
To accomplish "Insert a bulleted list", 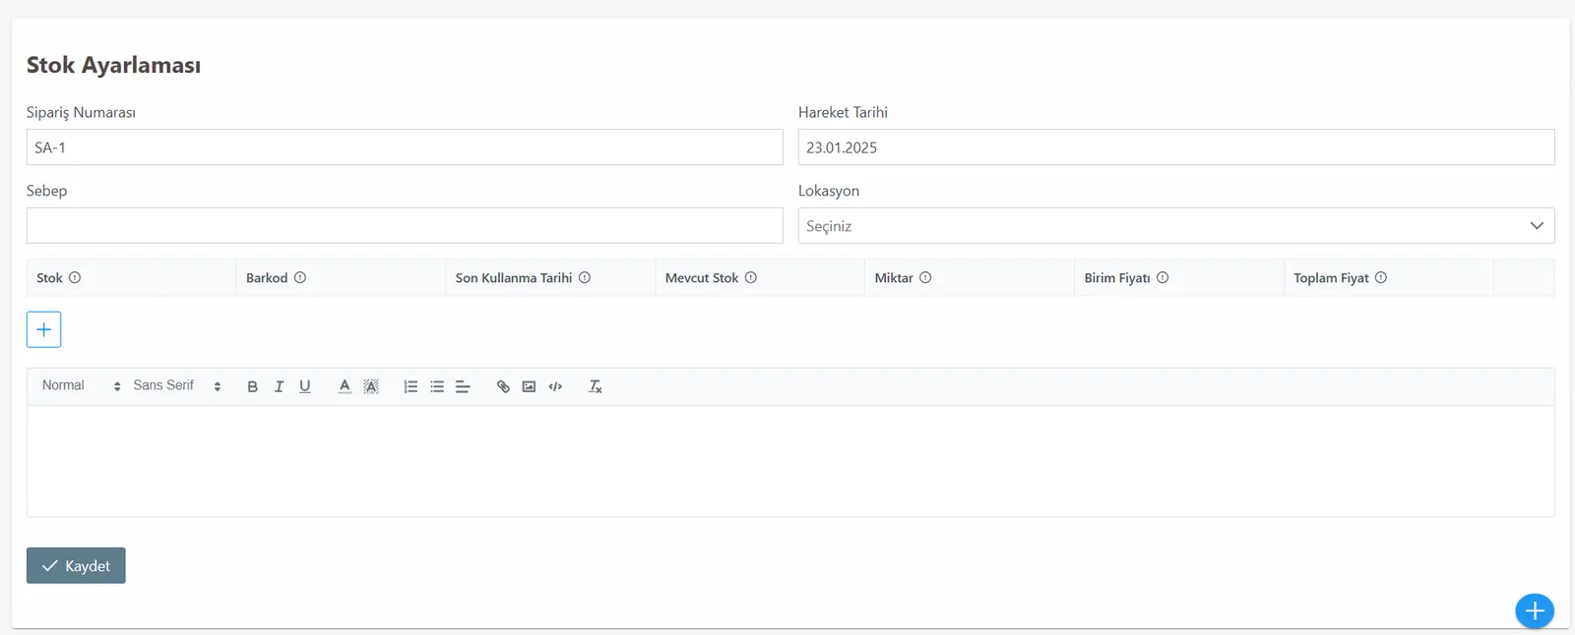I will coord(437,386).
